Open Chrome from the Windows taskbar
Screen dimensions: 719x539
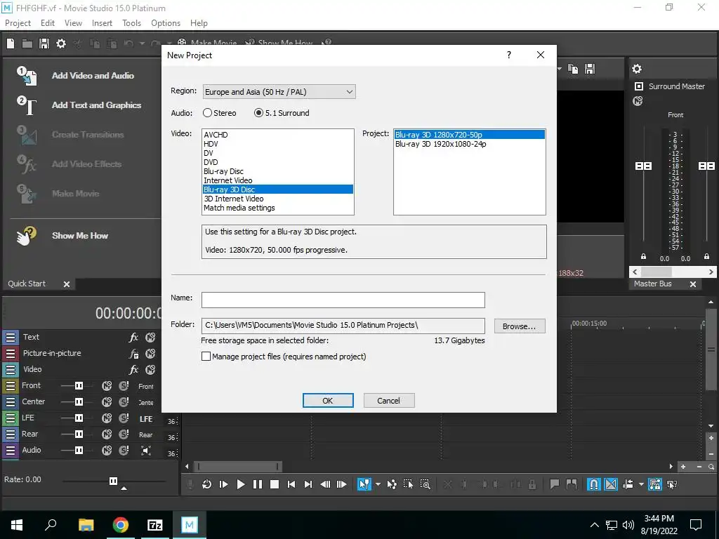click(121, 524)
